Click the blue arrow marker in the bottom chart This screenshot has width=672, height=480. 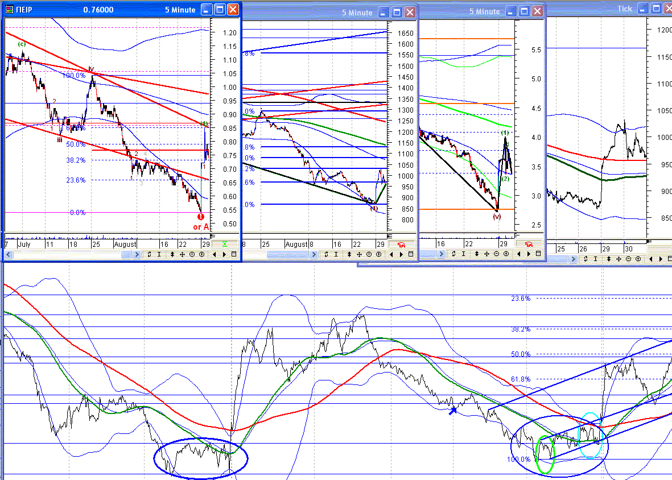453,411
